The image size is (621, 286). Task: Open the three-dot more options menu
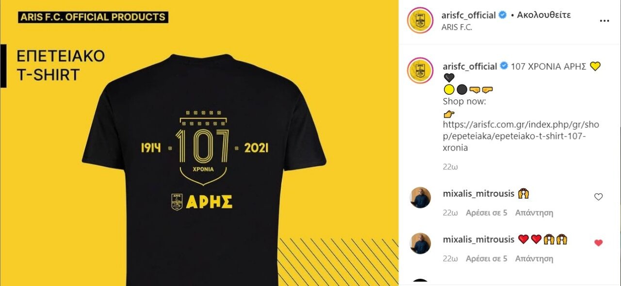click(604, 21)
